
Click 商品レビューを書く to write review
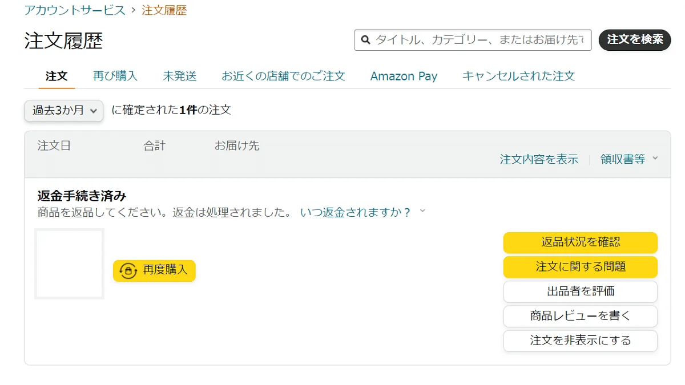[580, 316]
